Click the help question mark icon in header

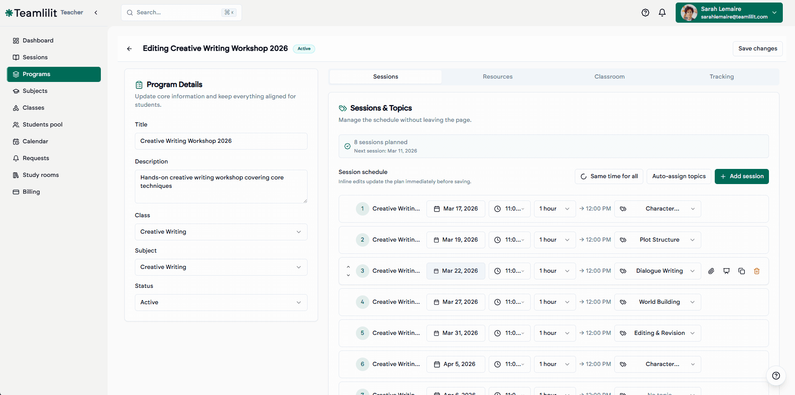click(645, 13)
